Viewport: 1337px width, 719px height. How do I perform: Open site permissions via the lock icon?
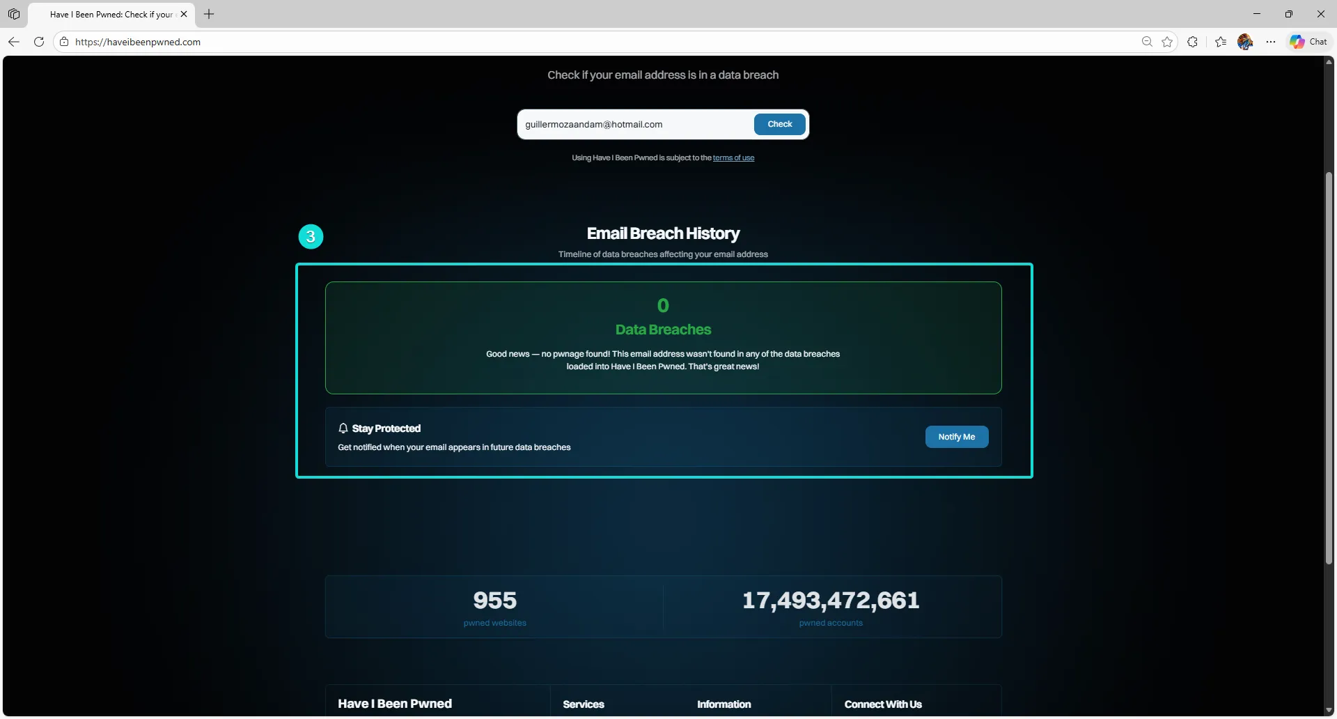63,42
